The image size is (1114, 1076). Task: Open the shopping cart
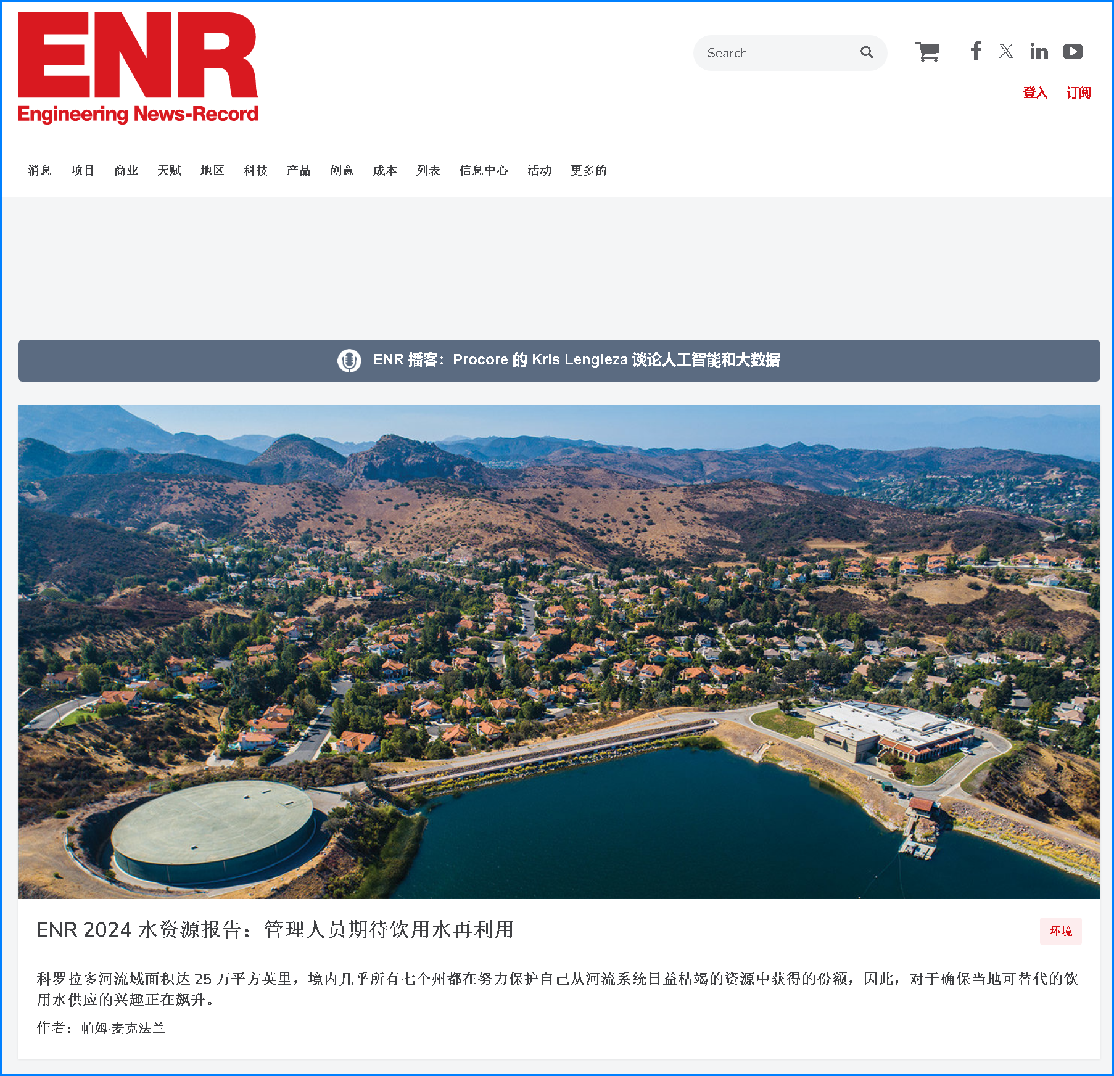click(927, 52)
